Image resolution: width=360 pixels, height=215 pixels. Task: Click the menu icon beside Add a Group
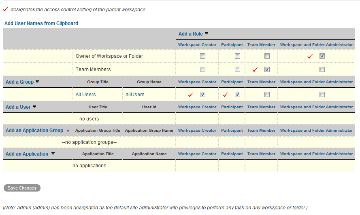37,82
